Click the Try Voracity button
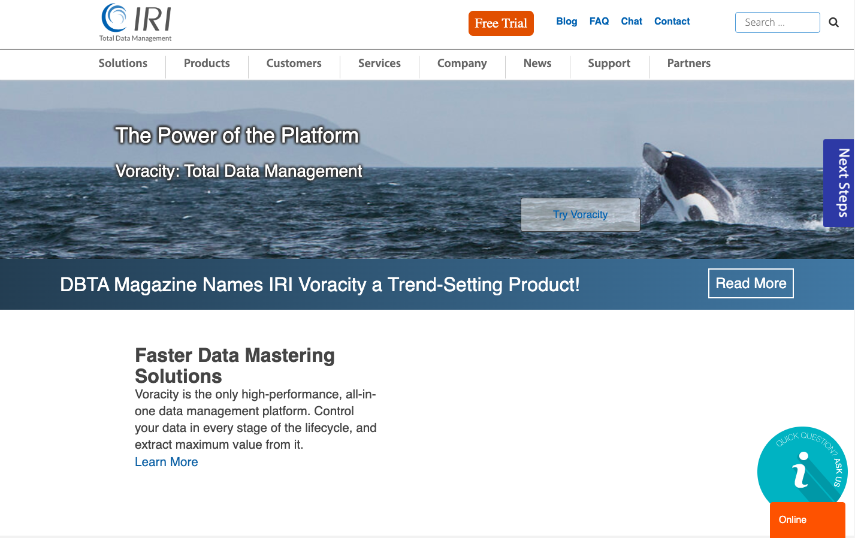Screen dimensions: 855x538 [x=581, y=214]
